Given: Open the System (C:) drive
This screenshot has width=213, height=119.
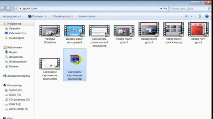Looking at the screenshot, I should [x=16, y=90].
